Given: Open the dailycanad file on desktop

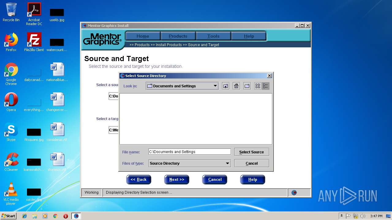Looking at the screenshot, I should [x=34, y=75].
